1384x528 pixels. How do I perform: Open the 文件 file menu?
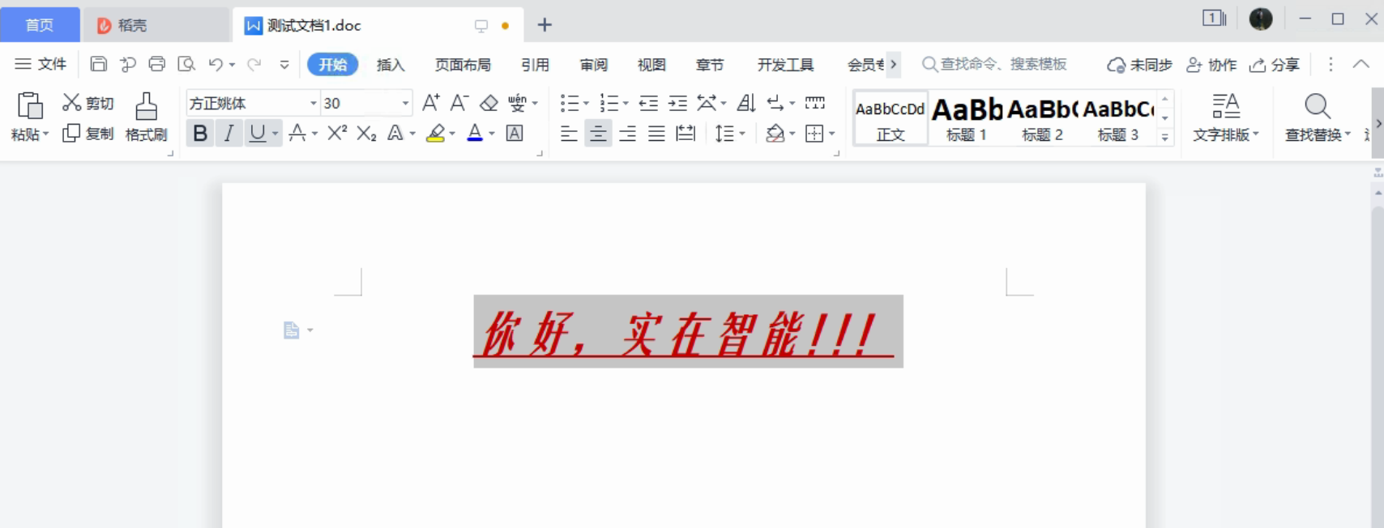(x=41, y=65)
